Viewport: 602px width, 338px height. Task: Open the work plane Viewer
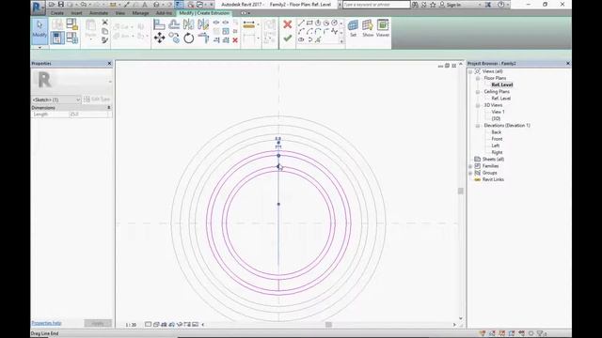383,28
